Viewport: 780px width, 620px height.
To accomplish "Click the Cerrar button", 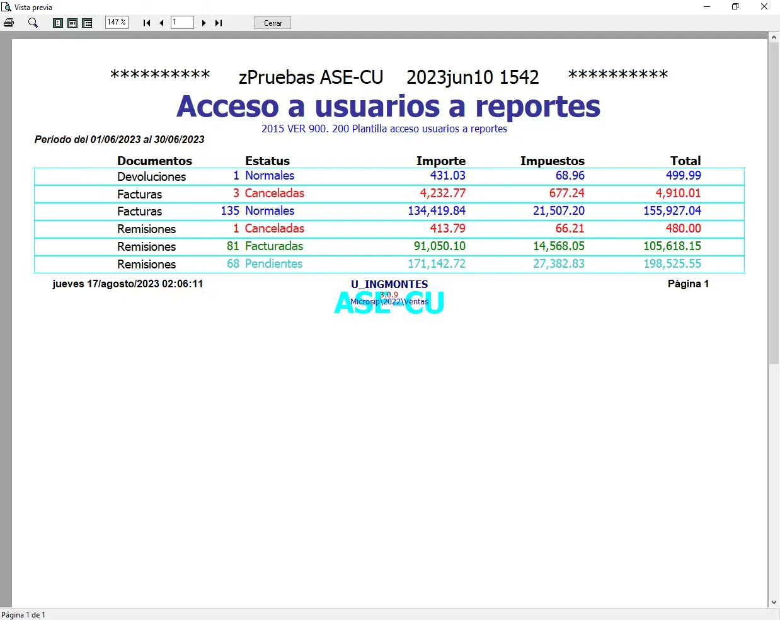I will [273, 23].
